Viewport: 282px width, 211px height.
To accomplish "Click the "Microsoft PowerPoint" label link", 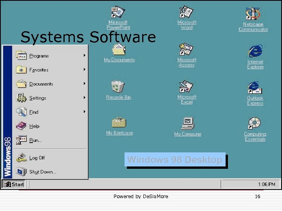I will 118,25.
